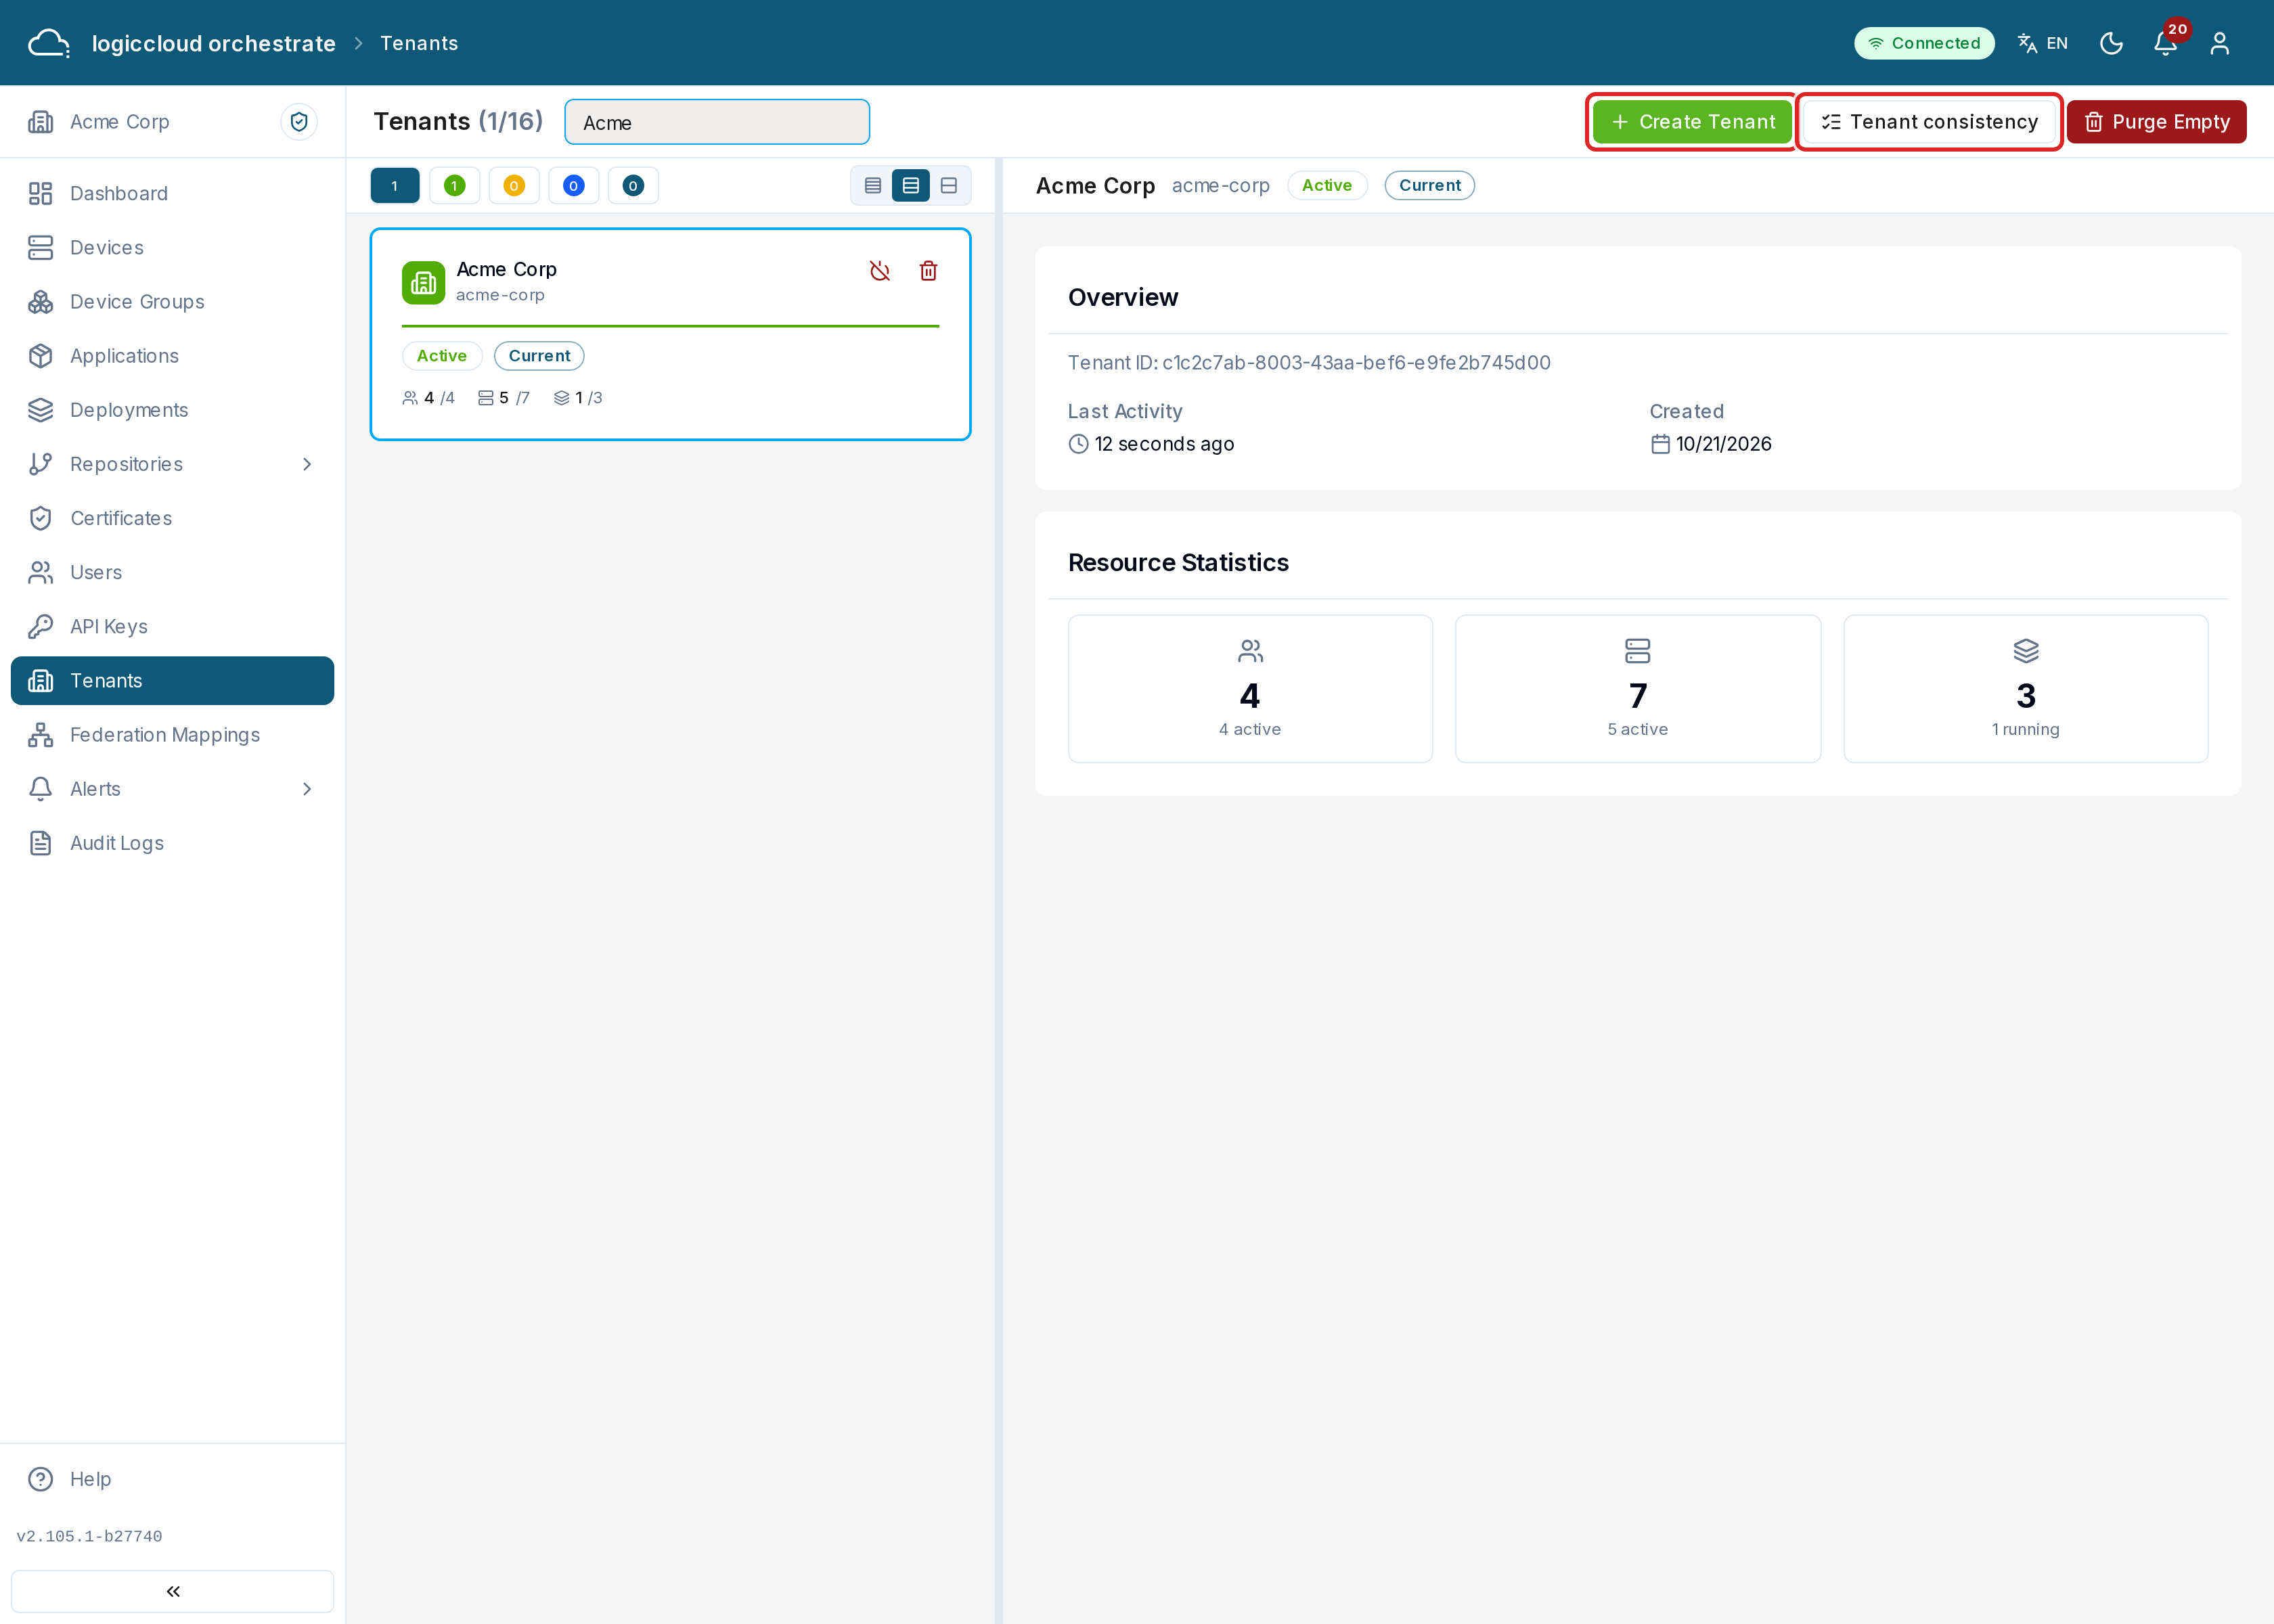The image size is (2274, 1624).
Task: Click the shield icon beside Acme Corp
Action: [x=298, y=122]
